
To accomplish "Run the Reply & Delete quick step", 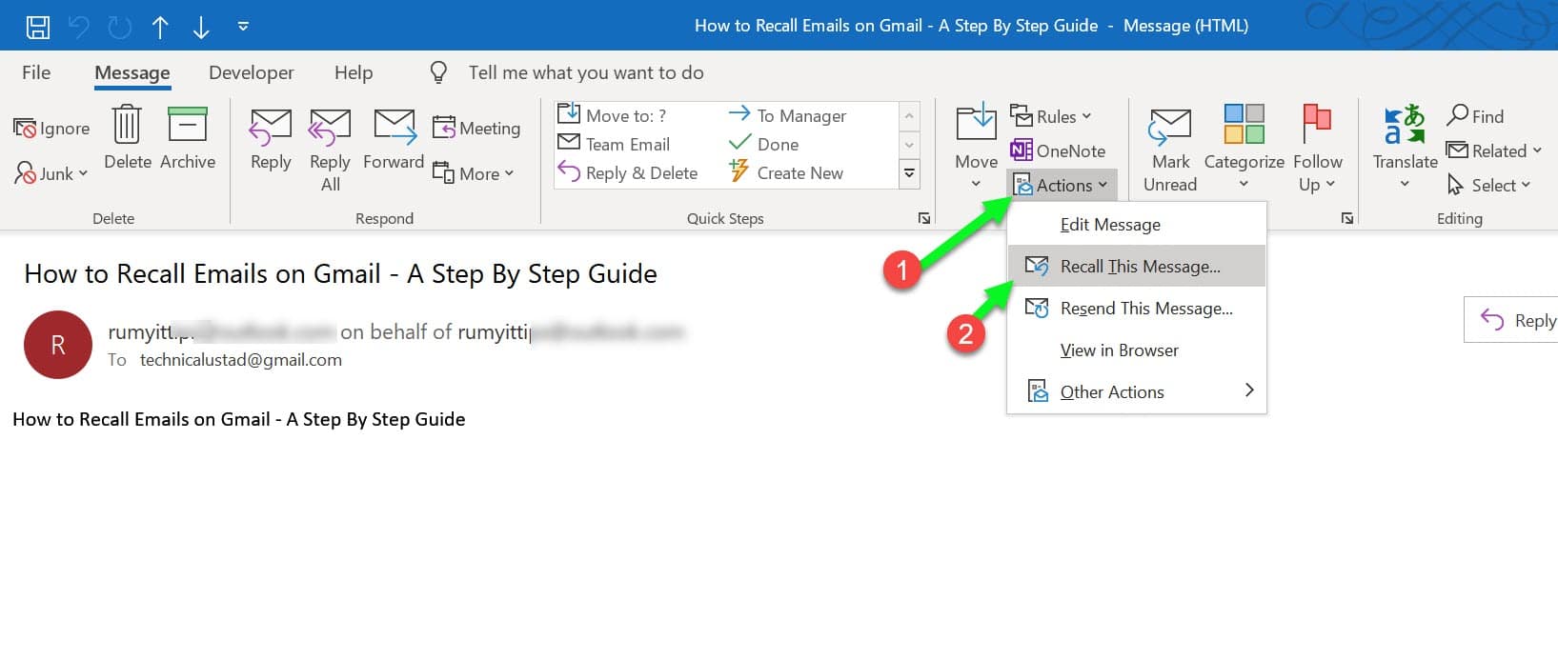I will (628, 172).
